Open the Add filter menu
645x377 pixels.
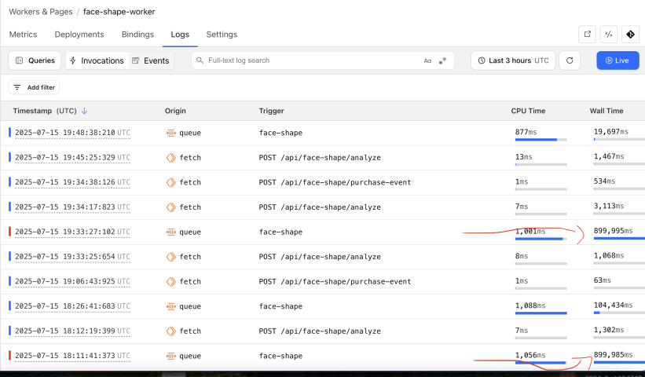(34, 87)
